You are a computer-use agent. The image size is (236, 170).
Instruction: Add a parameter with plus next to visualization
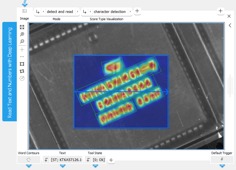(137, 11)
